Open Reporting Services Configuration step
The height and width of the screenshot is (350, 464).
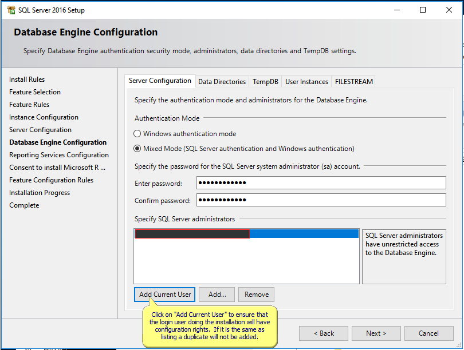click(x=59, y=154)
